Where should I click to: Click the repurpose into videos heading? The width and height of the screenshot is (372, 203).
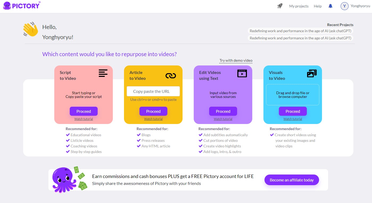tap(109, 54)
